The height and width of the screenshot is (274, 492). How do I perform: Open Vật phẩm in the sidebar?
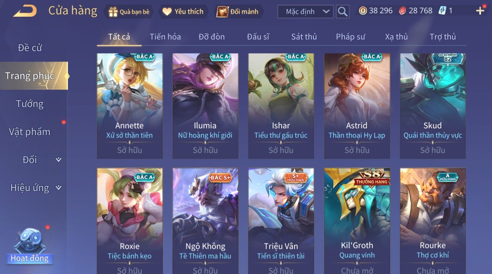[x=30, y=132]
